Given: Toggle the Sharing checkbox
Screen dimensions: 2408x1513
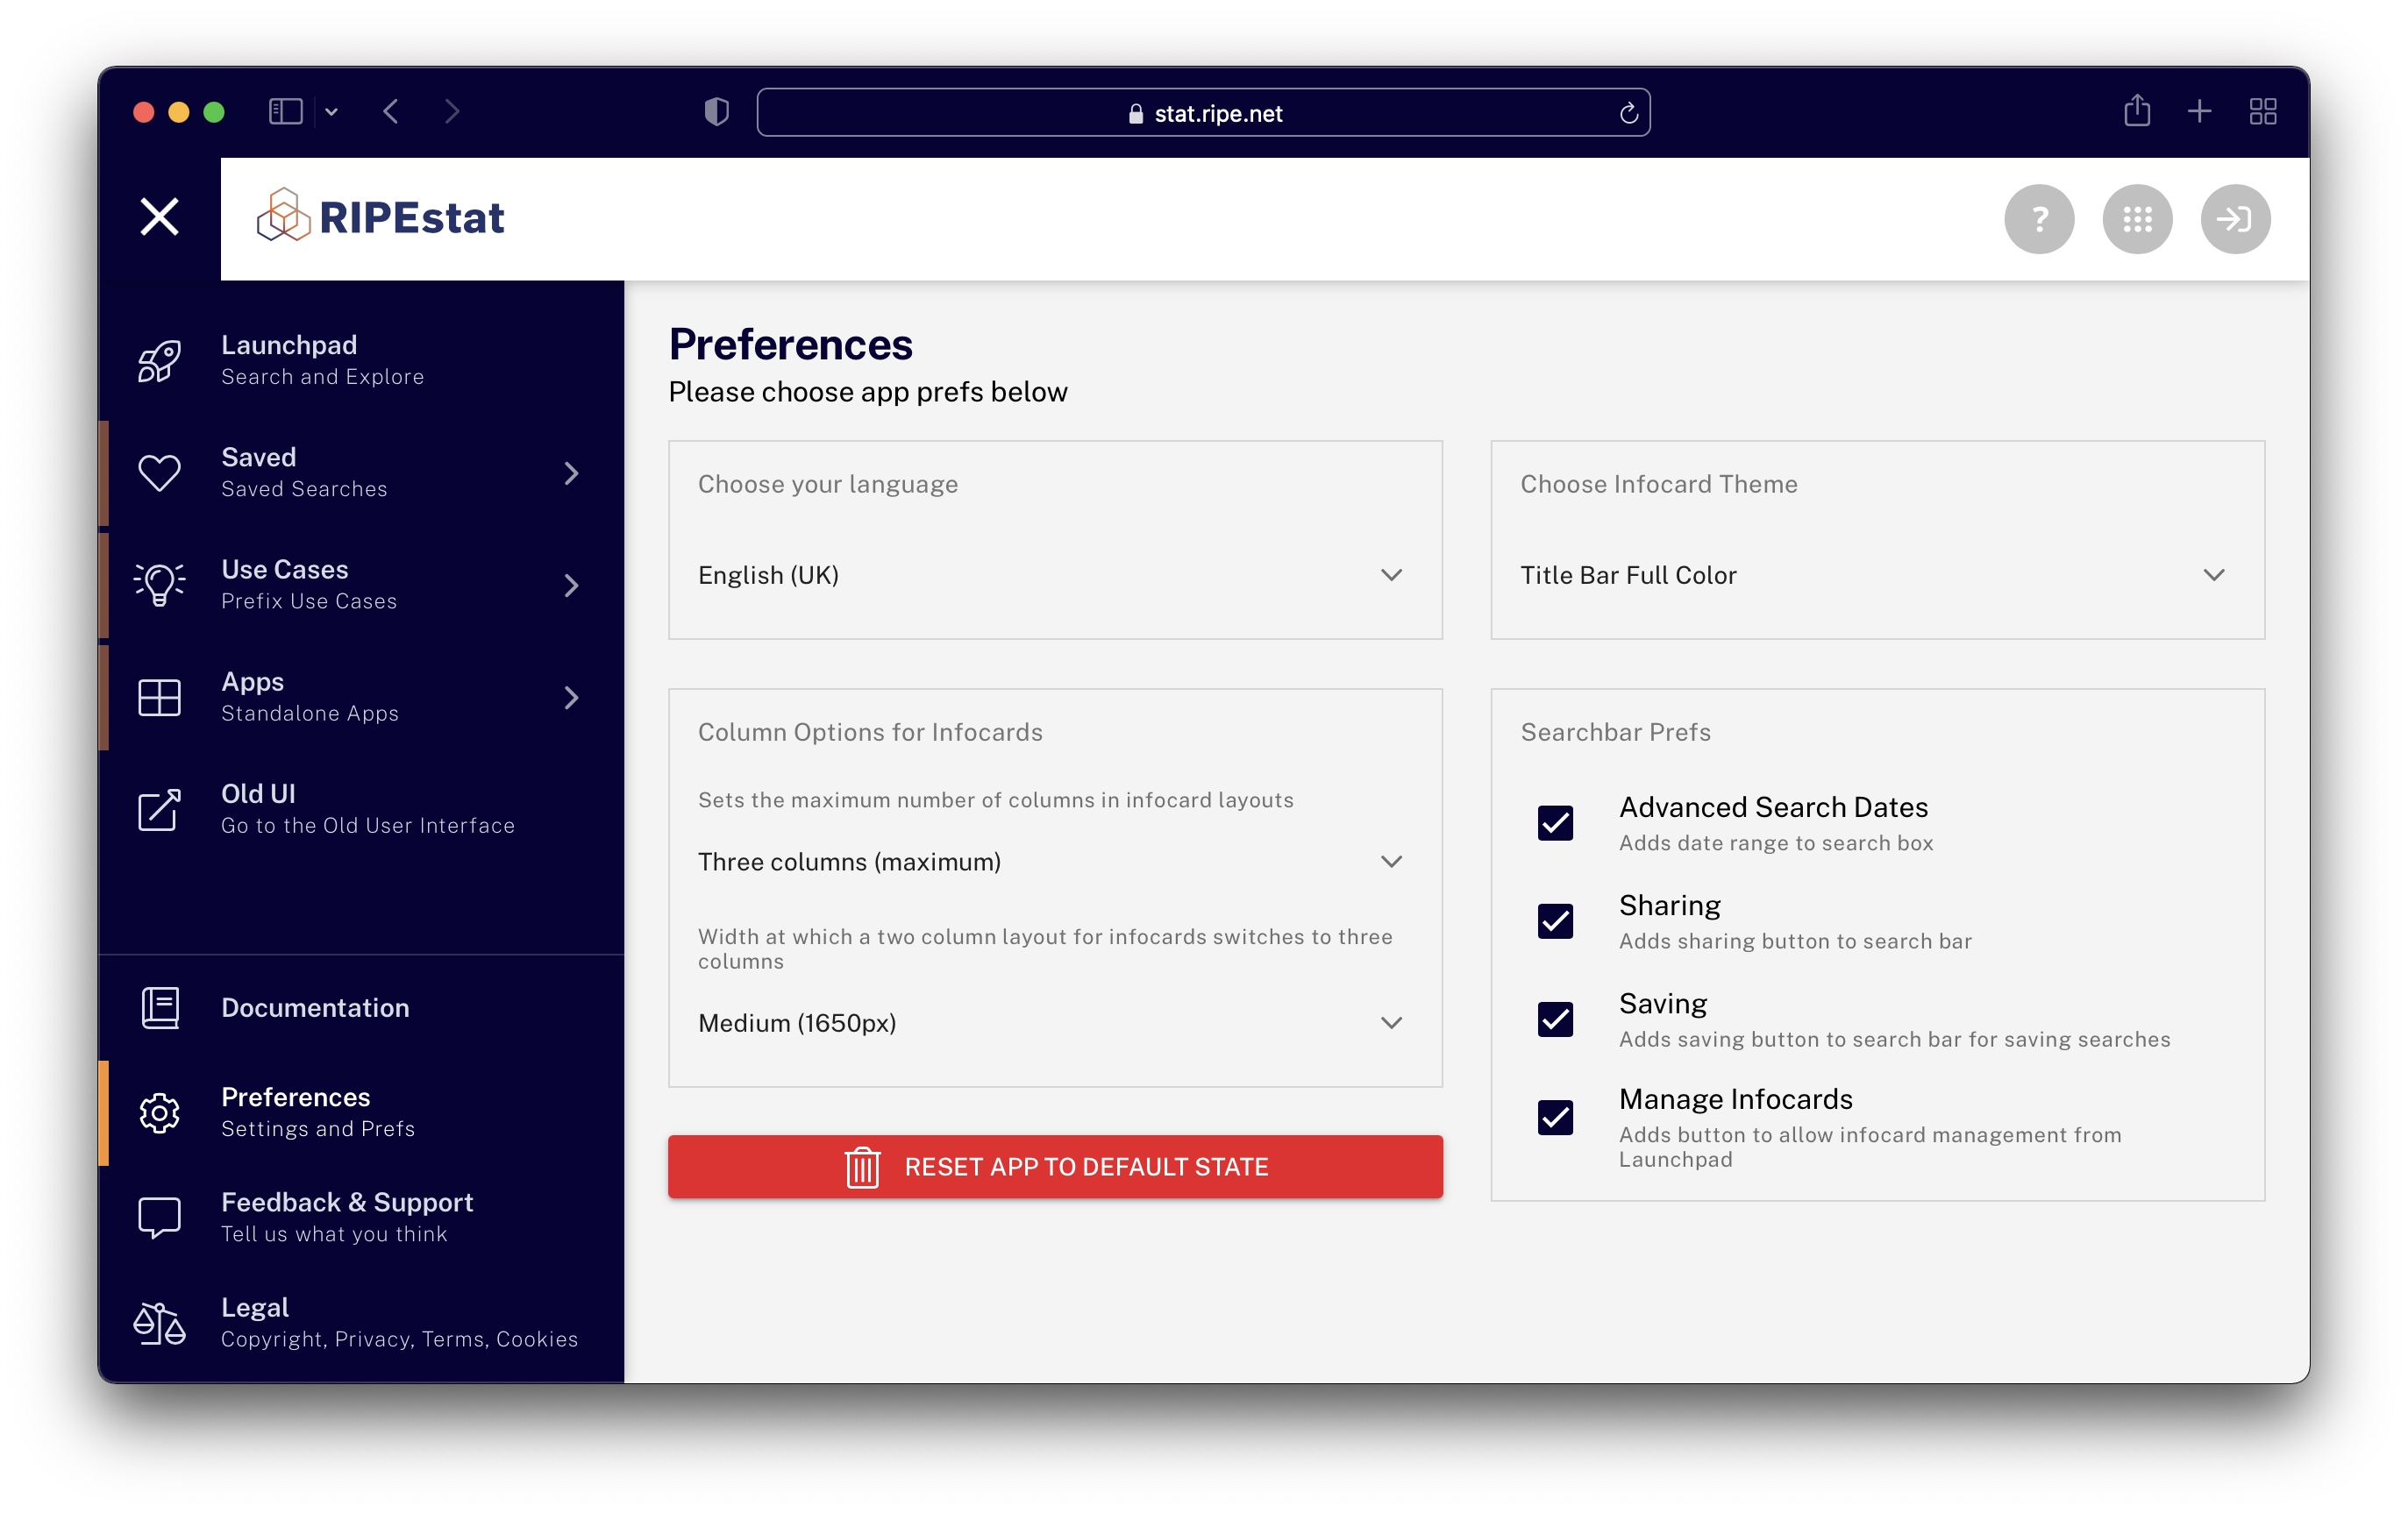Looking at the screenshot, I should [1554, 921].
